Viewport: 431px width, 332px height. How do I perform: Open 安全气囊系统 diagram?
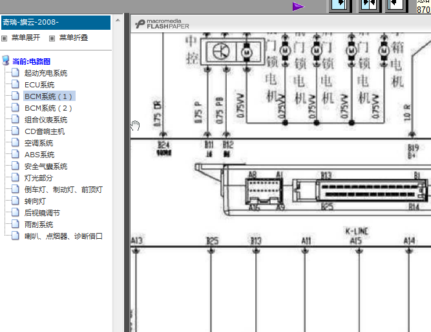(46, 166)
